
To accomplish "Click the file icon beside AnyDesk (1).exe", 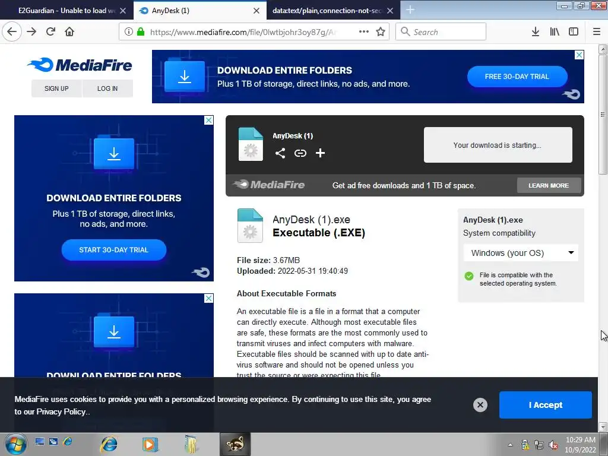I will 250,226.
